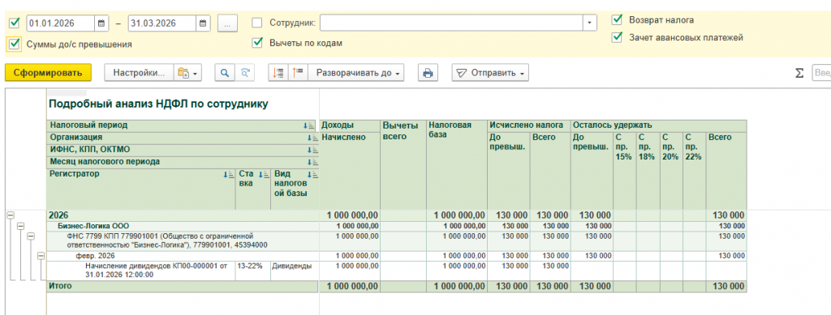Click the find next icon
831x315 pixels.
(244, 73)
